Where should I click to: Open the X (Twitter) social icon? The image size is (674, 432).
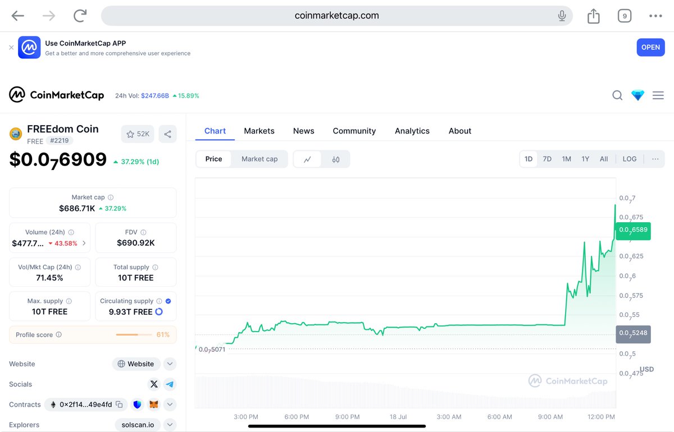point(154,384)
